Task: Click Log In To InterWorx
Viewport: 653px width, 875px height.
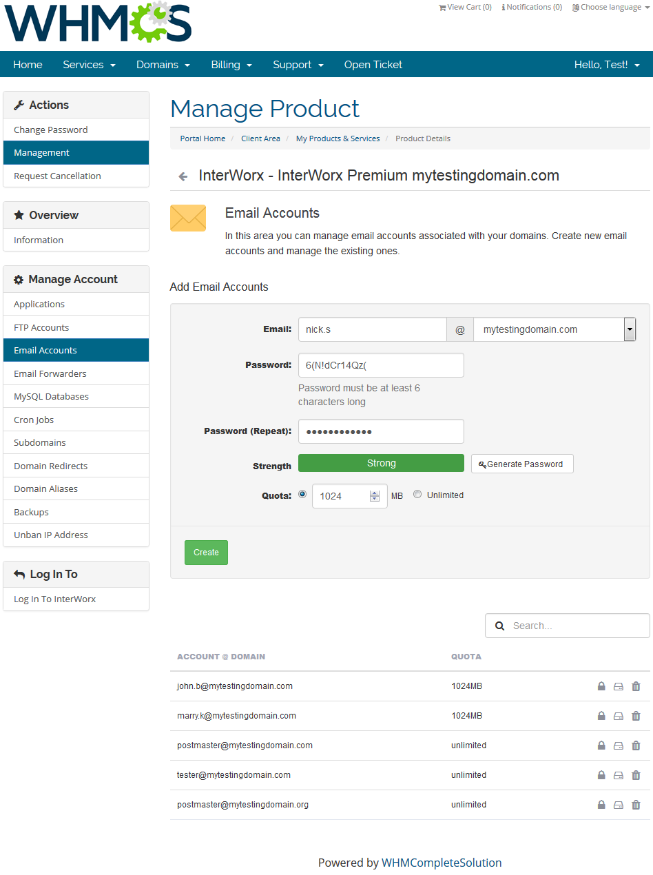Action: point(76,599)
